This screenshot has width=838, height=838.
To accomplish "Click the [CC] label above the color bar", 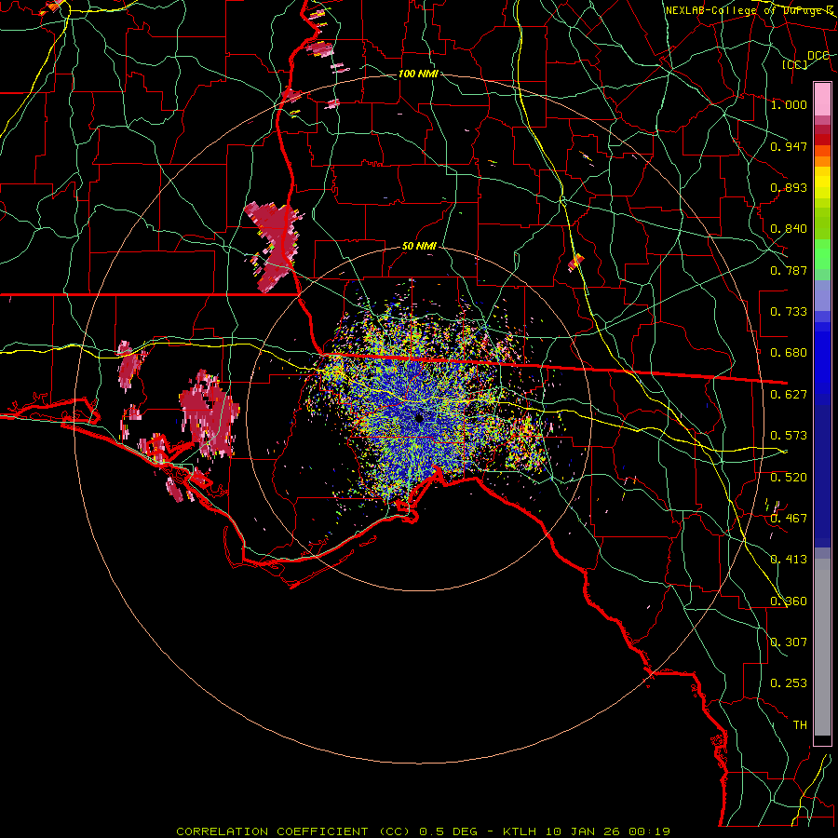I will pyautogui.click(x=795, y=64).
